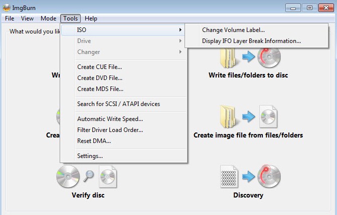Expand the ISO submenu entry

tap(123, 30)
